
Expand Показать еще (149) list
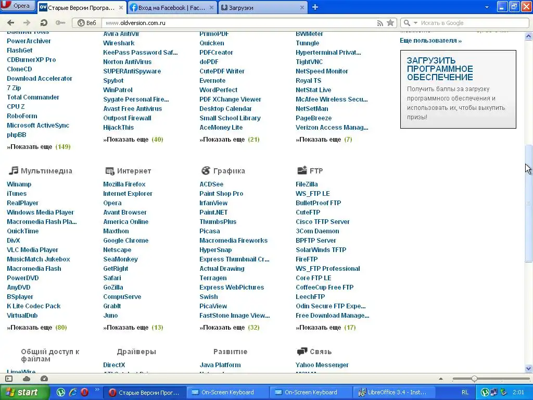[39, 146]
